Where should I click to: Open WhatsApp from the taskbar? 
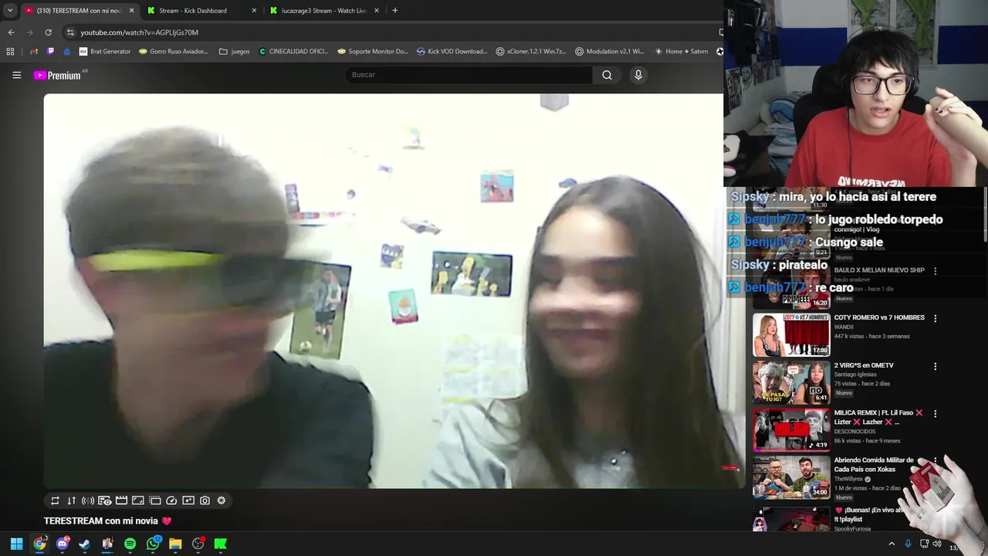point(153,544)
